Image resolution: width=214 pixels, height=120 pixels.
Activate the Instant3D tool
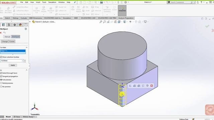[122, 10]
